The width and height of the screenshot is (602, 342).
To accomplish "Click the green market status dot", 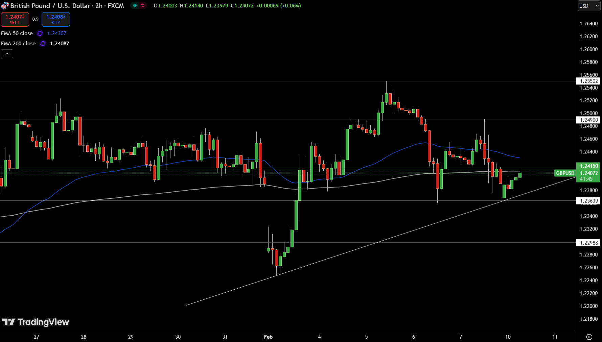I will [135, 5].
